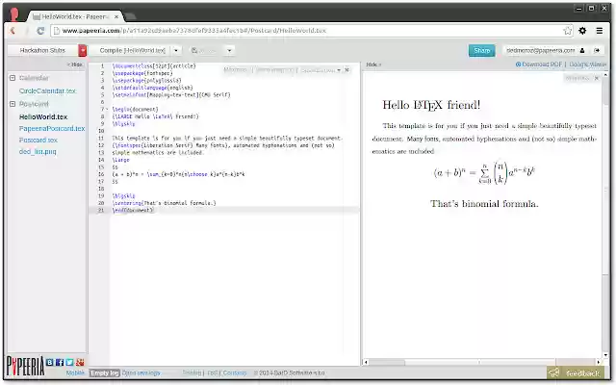Click the Papeeria logo
The width and height of the screenshot is (616, 385).
(24, 364)
